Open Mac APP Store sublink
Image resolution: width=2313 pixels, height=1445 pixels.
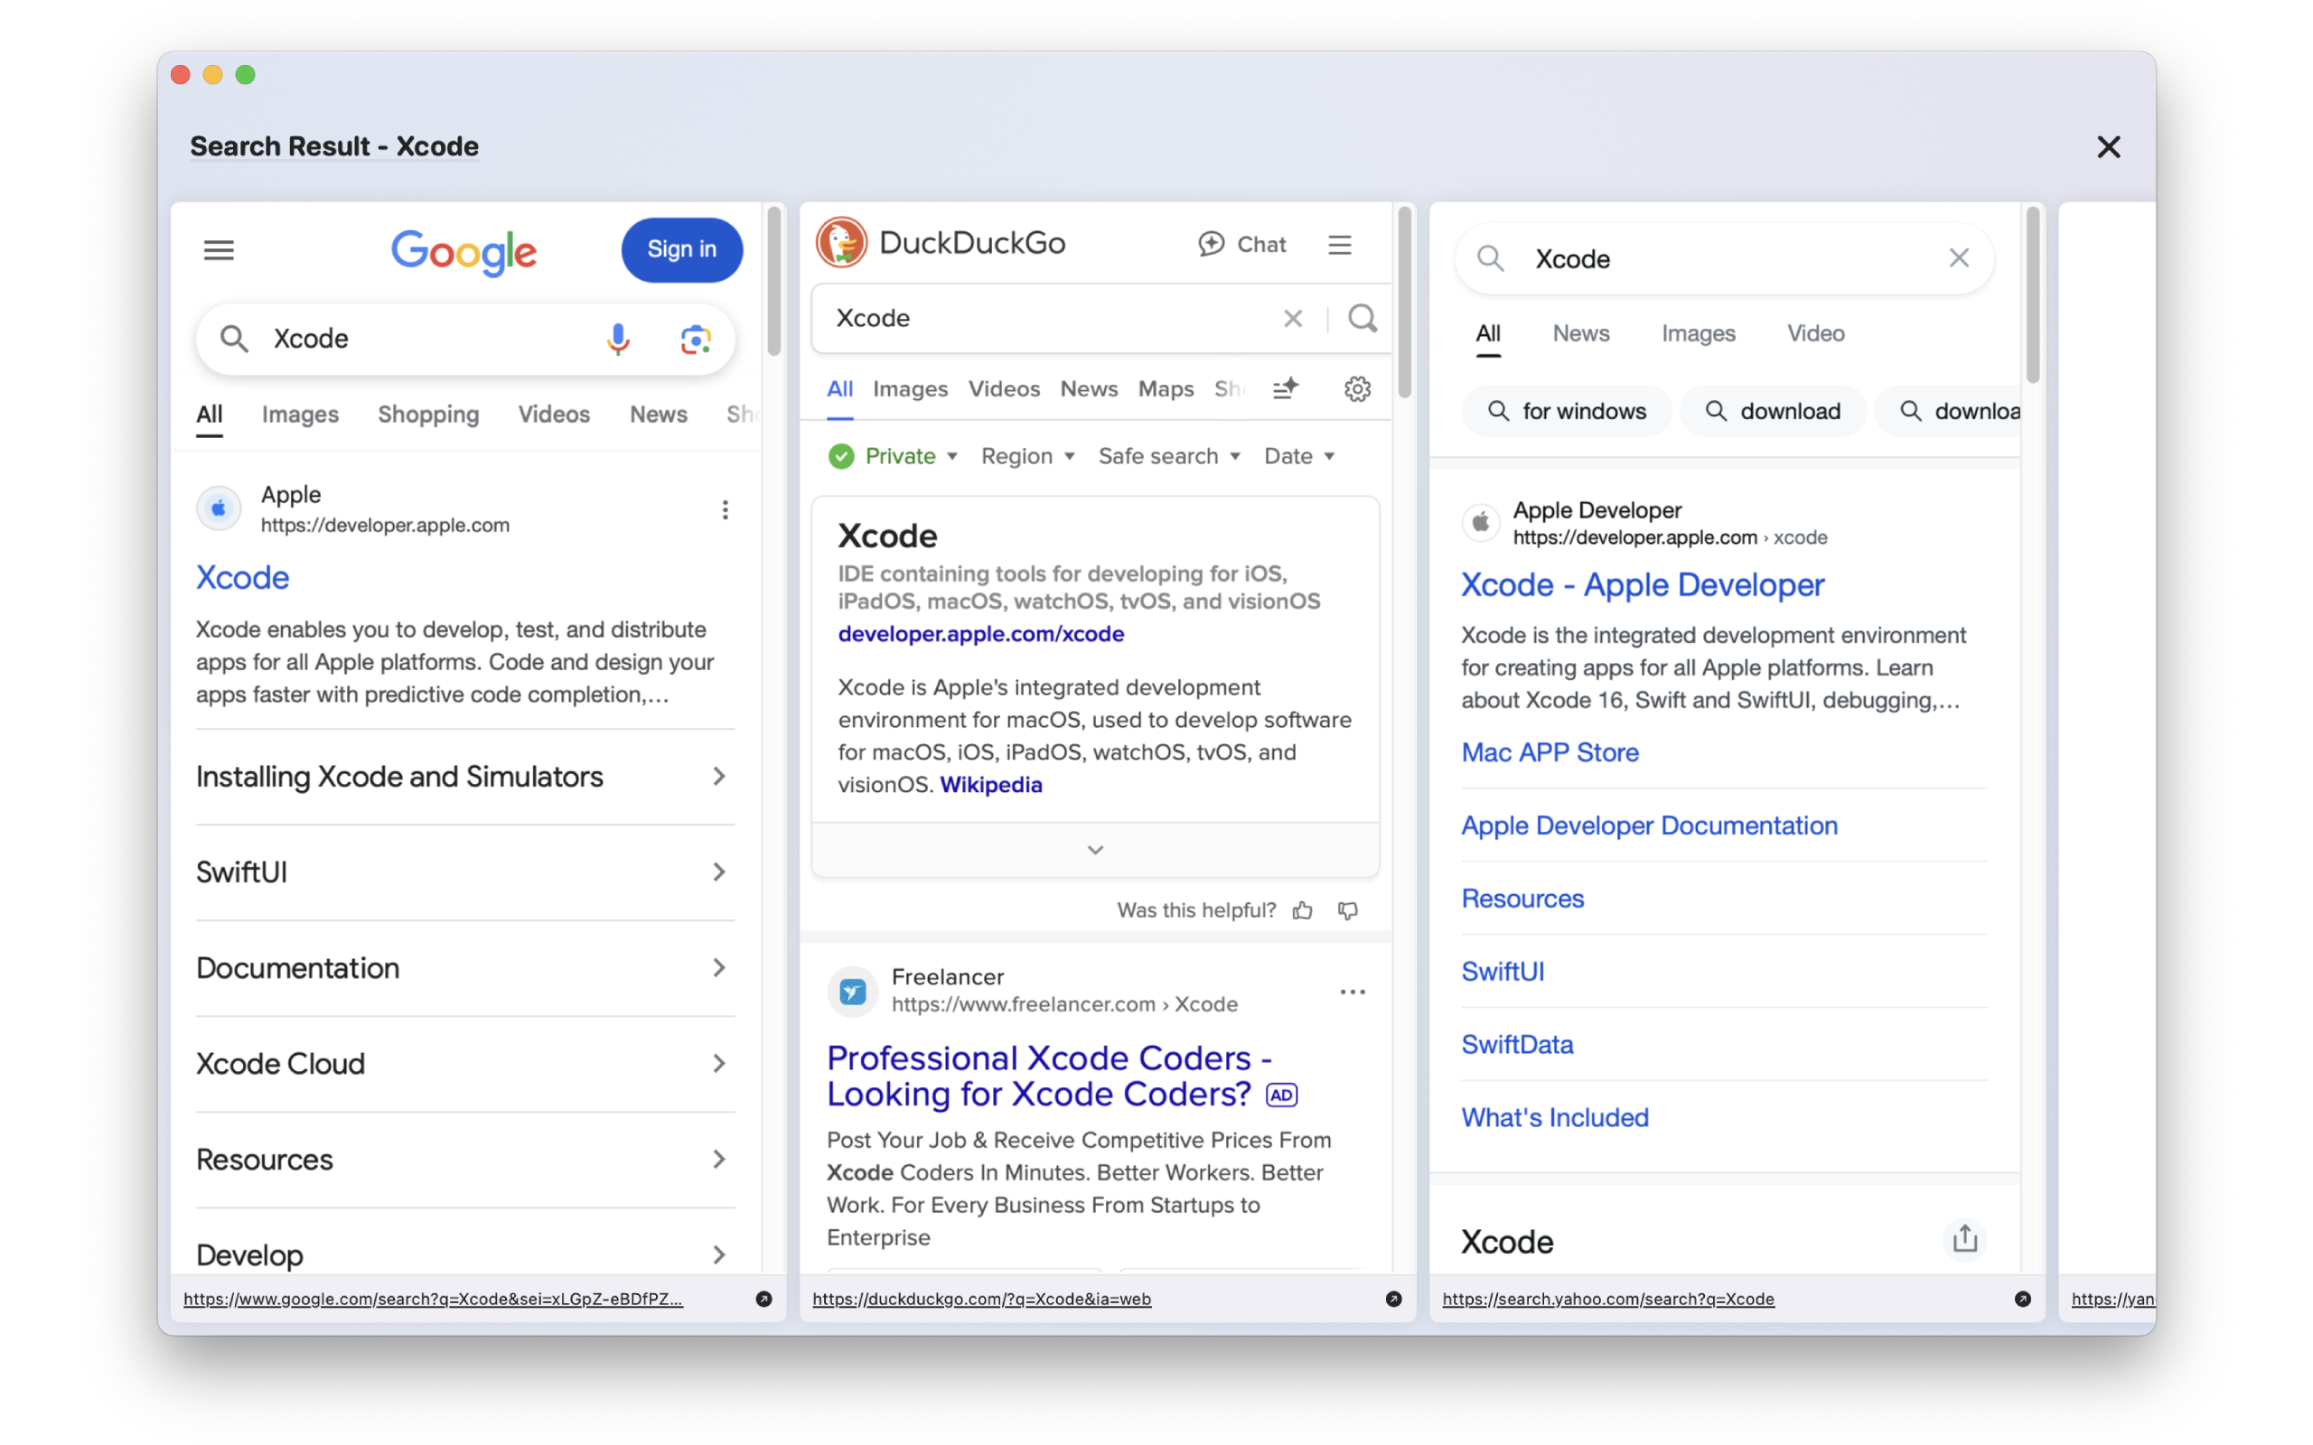point(1550,752)
